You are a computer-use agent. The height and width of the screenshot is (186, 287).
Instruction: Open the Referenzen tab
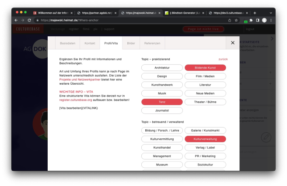coord(152,43)
